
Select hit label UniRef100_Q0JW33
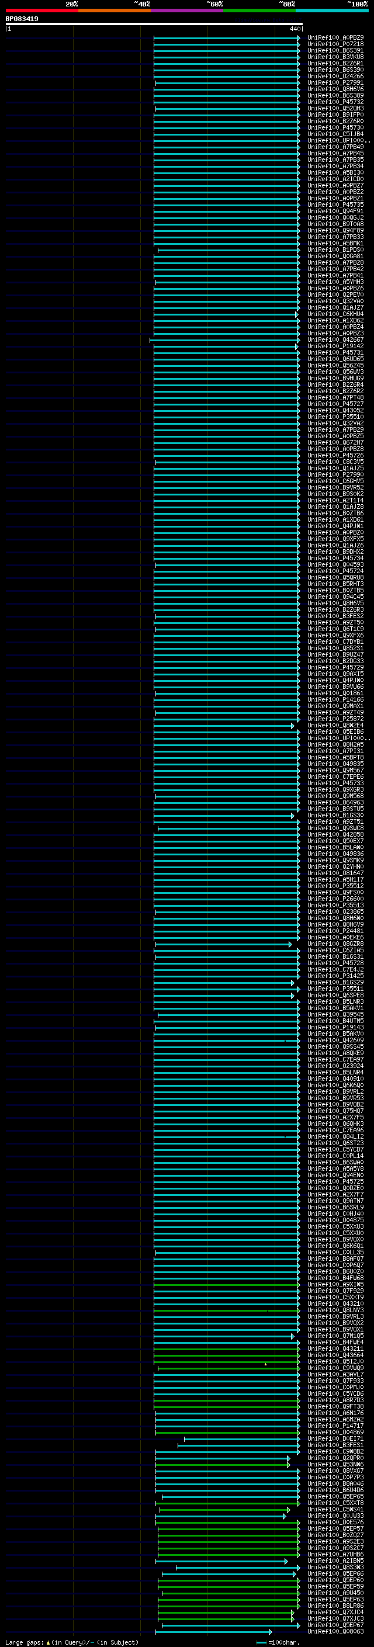point(335,1516)
